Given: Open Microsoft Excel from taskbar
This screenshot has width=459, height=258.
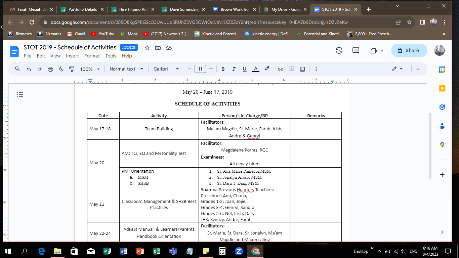Looking at the screenshot, I should [156, 251].
